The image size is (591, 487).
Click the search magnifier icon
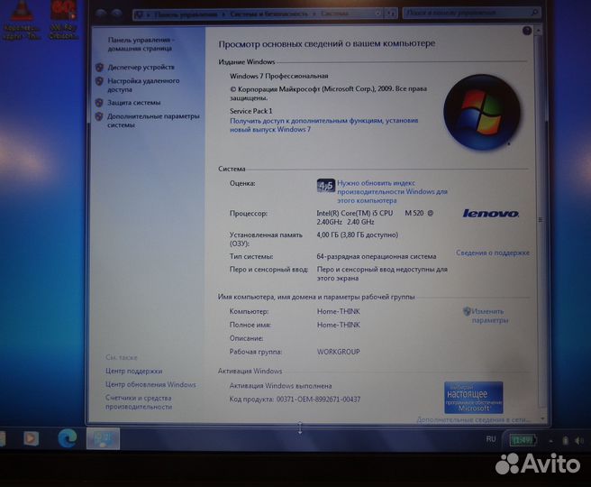[x=535, y=13]
